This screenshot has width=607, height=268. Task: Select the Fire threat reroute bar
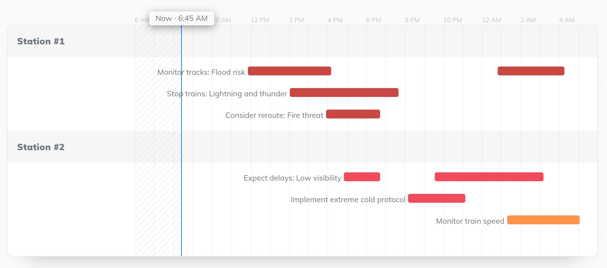[353, 114]
